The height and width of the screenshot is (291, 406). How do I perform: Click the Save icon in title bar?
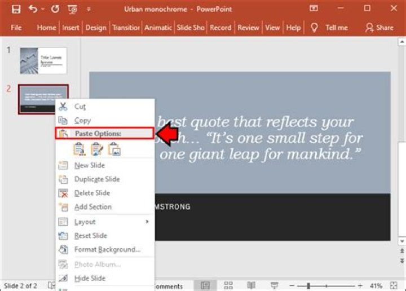click(16, 9)
